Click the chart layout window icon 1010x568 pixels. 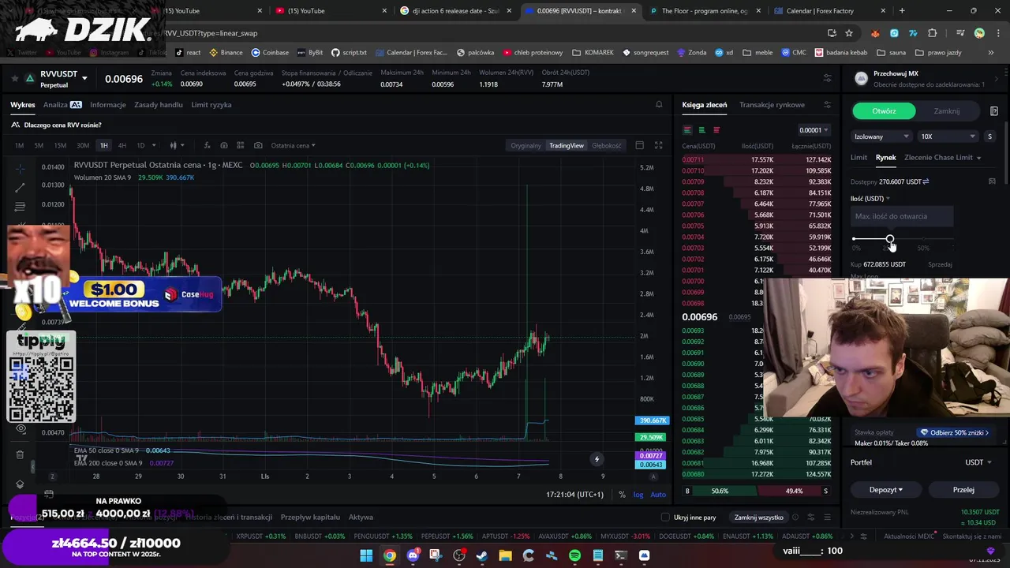(x=639, y=145)
